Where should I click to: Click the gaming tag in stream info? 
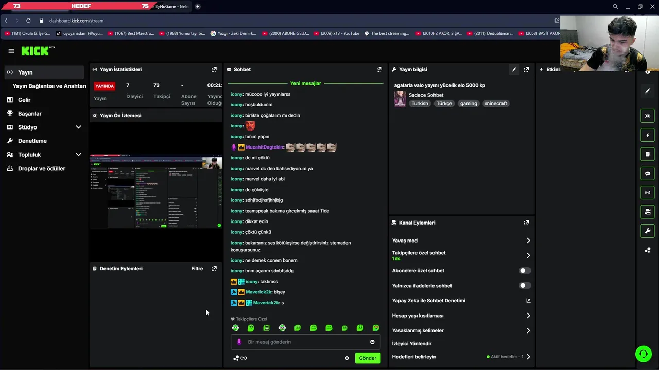469,103
